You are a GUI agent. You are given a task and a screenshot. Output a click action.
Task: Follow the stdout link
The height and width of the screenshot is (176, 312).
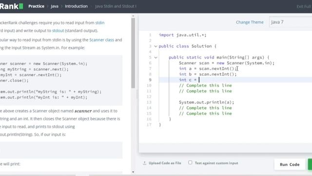58,30
